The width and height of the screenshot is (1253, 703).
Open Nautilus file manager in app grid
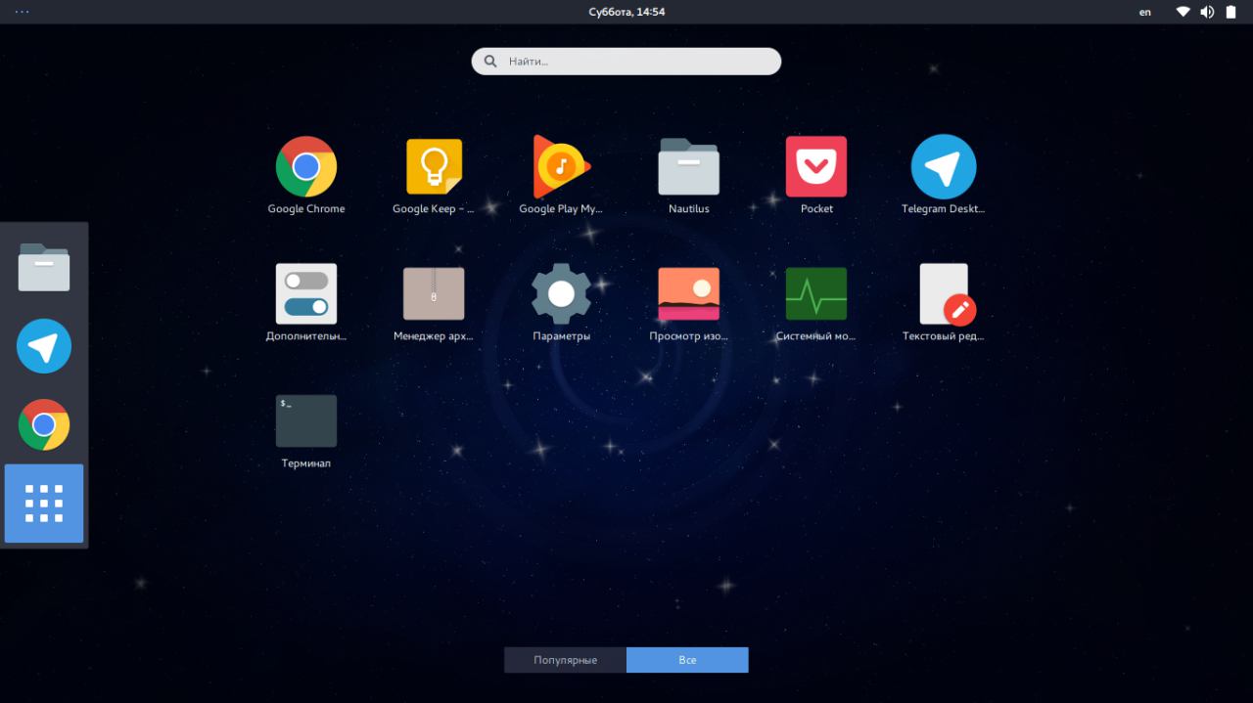(689, 167)
